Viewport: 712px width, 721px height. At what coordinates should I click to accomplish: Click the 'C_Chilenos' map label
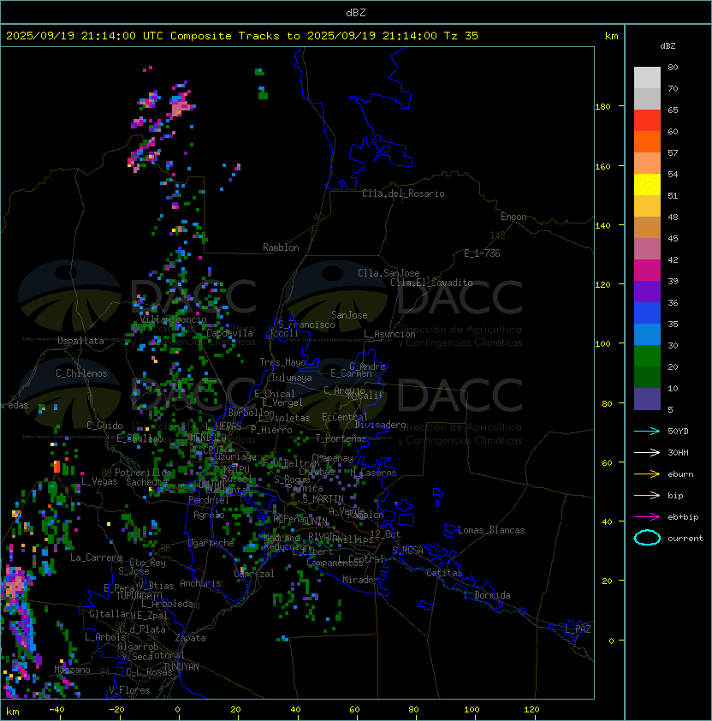coord(81,373)
